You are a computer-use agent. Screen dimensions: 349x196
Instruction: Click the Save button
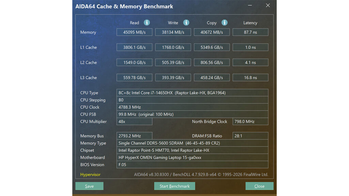pos(89,186)
